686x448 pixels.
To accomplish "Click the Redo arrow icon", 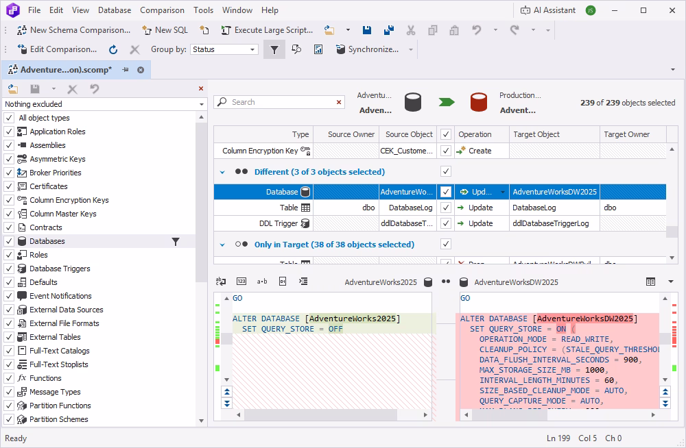I will coord(514,30).
